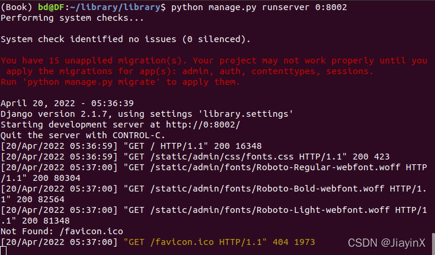Click 'System check identified no issues' line
The image size is (435, 255).
coord(126,39)
